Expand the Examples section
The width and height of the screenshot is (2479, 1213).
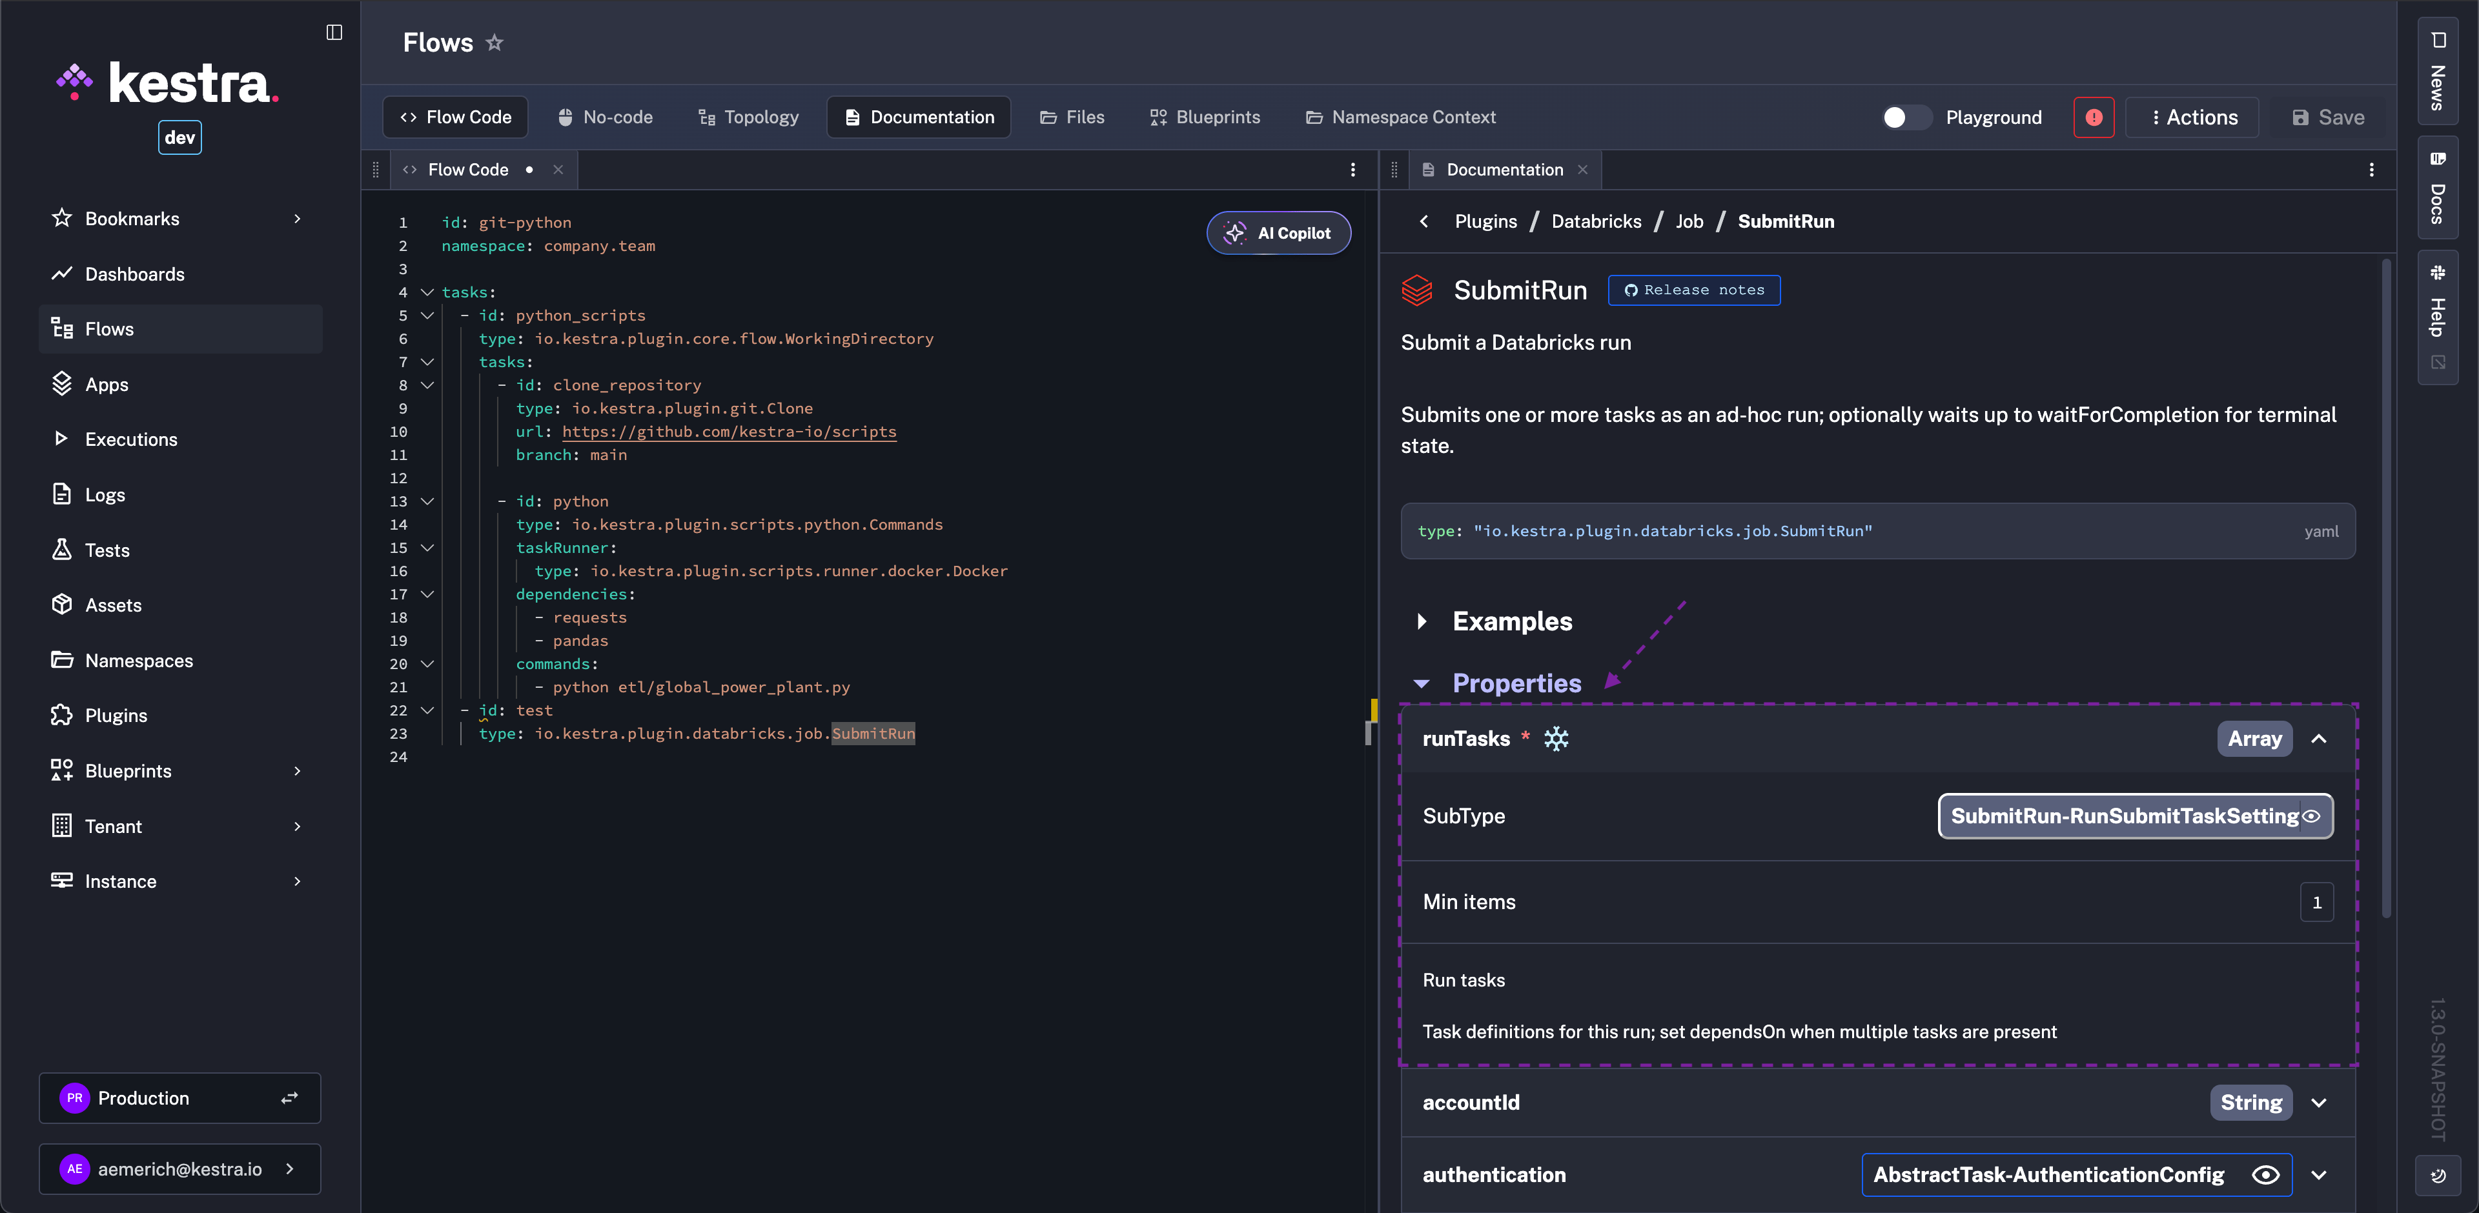[x=1422, y=621]
